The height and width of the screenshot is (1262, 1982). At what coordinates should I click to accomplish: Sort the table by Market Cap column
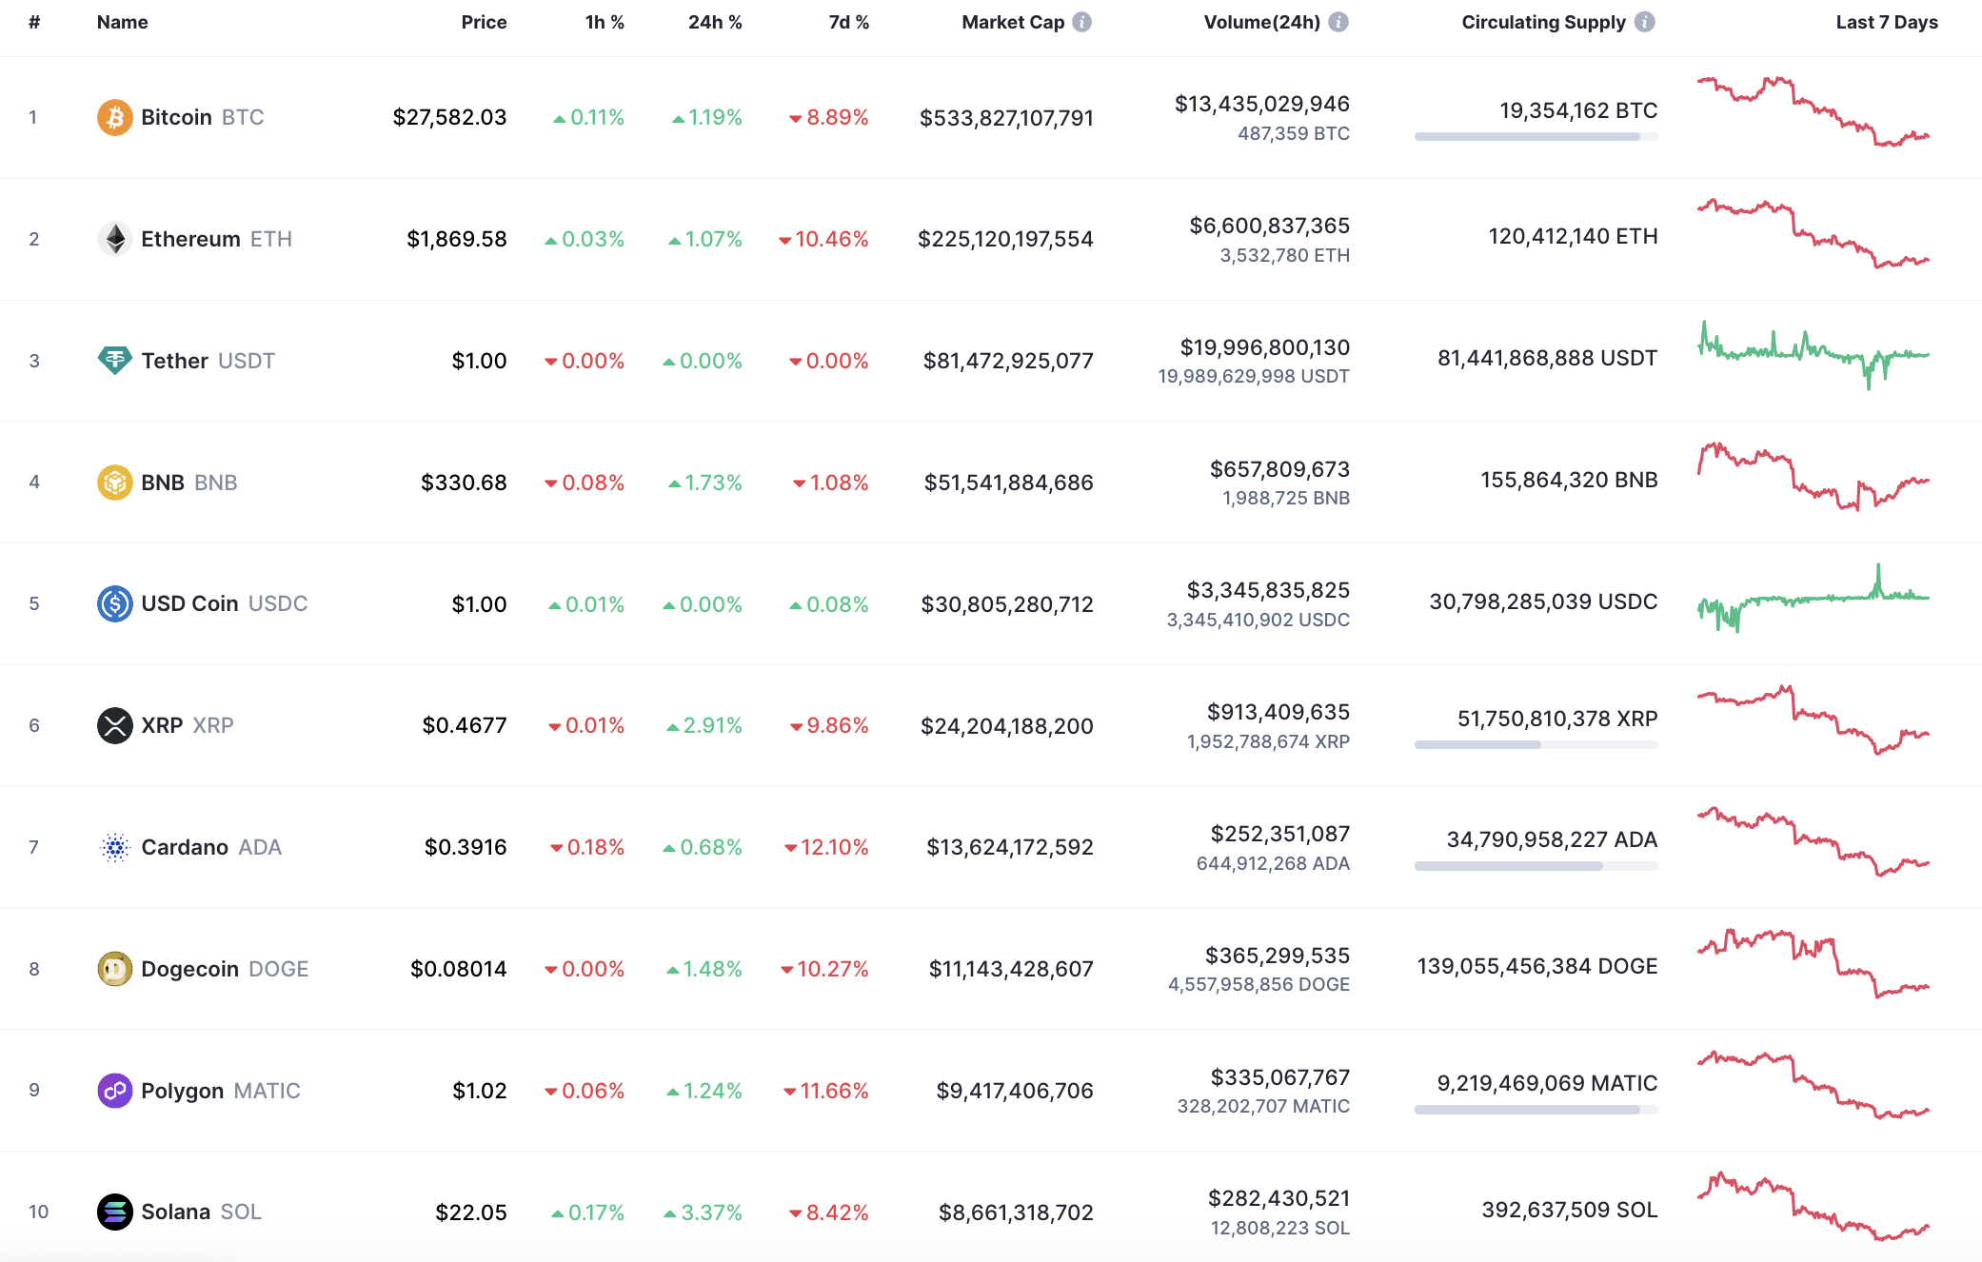(x=1012, y=22)
